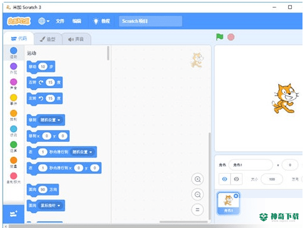Viewport: 305px width, 228px height.
Task: Open the add extension button
Action: [x=14, y=214]
